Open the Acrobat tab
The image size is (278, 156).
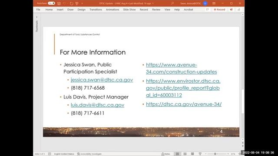[x=188, y=10]
